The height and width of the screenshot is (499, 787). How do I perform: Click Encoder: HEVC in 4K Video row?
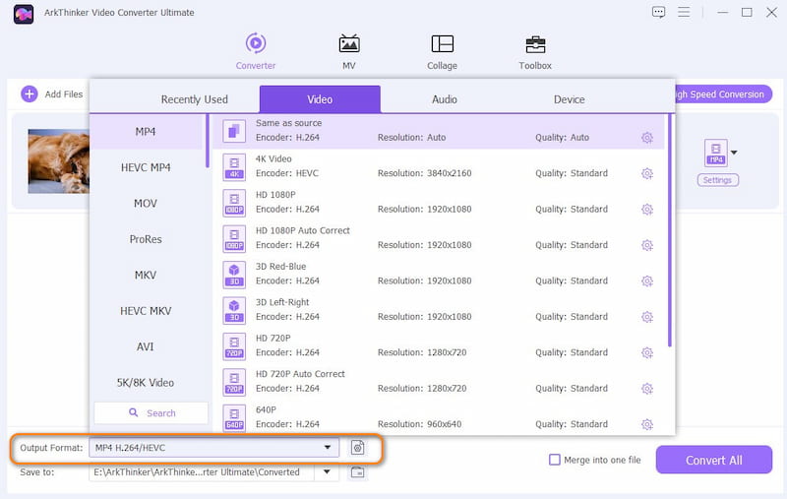[287, 173]
